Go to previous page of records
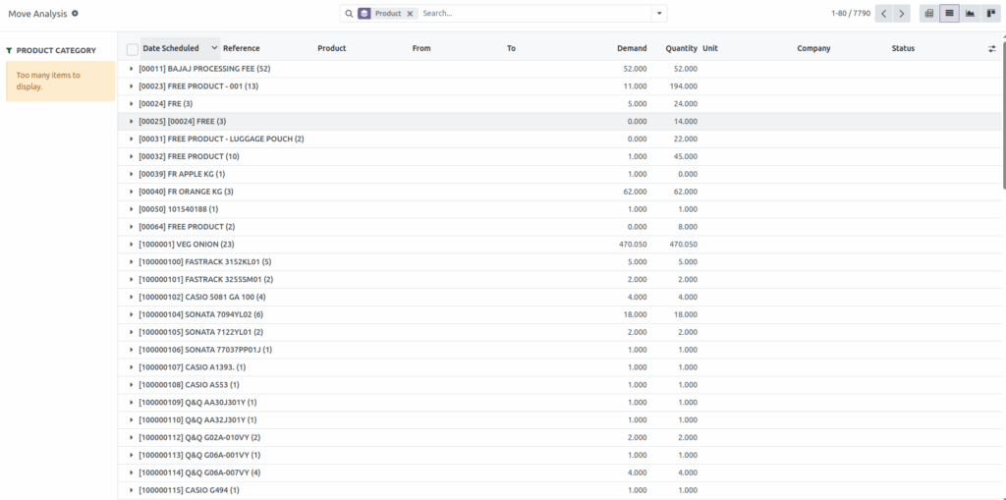 [883, 14]
